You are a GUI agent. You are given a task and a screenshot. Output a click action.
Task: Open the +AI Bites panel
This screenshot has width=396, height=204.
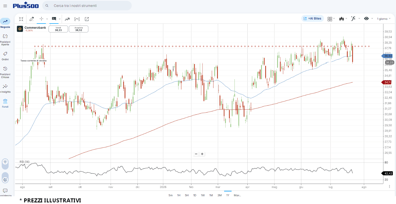click(x=312, y=19)
